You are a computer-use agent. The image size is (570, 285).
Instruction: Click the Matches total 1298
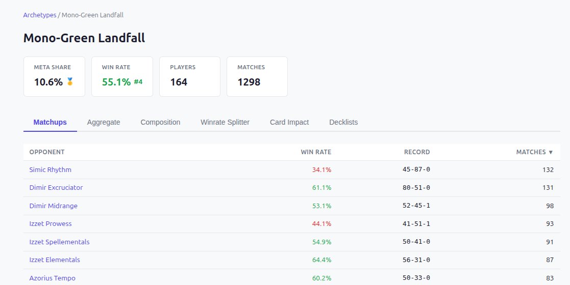tap(249, 82)
